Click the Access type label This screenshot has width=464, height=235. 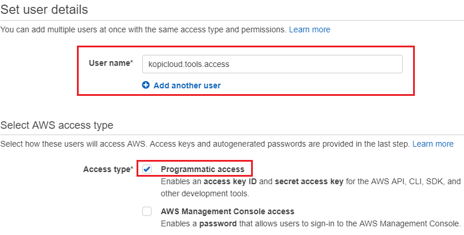click(108, 169)
